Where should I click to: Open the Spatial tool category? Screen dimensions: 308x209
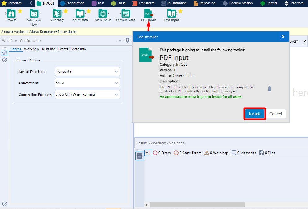(x=268, y=3)
